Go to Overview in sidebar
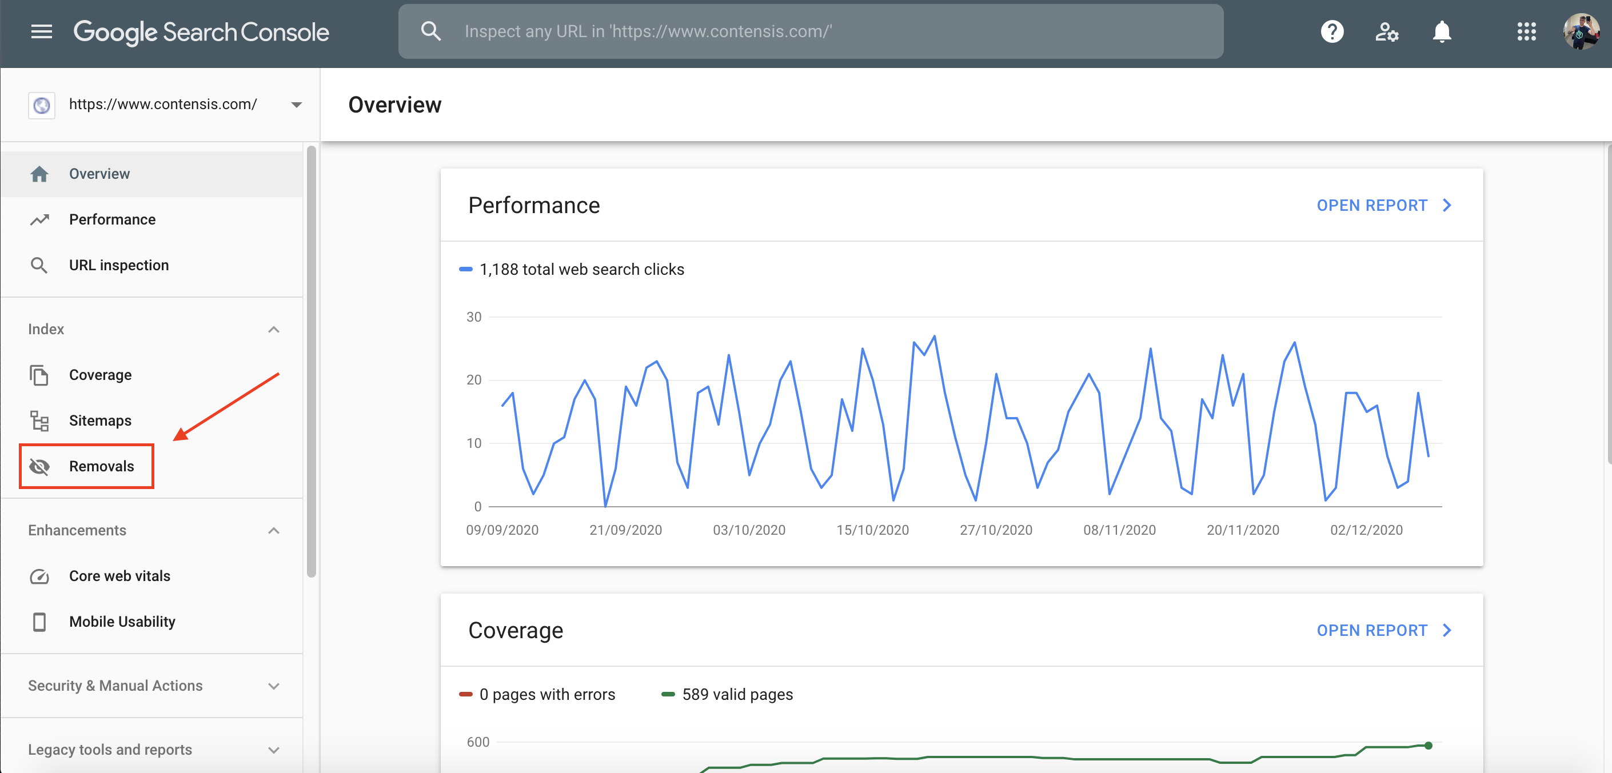This screenshot has width=1612, height=773. (152, 174)
